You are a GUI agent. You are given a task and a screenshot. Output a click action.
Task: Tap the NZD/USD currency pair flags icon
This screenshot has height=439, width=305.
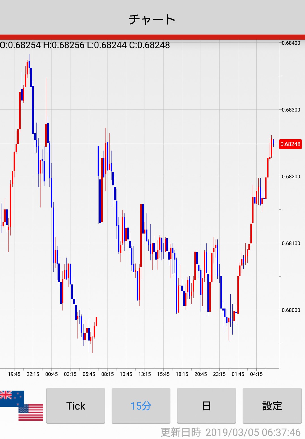[21, 405]
